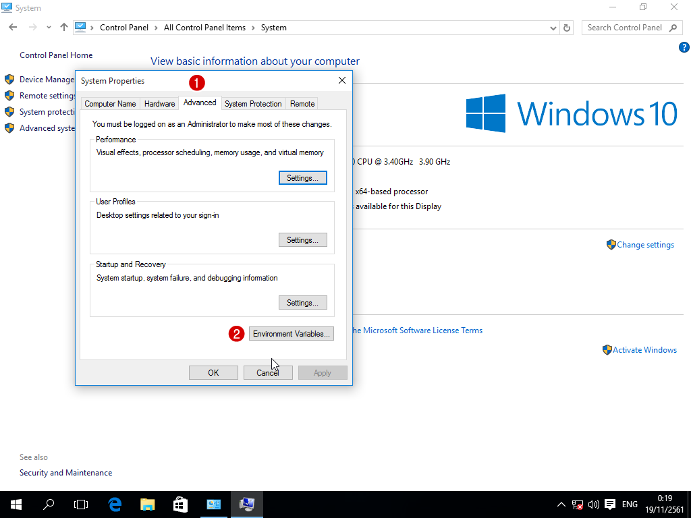Click the System window title icon
Image resolution: width=691 pixels, height=518 pixels.
7,7
